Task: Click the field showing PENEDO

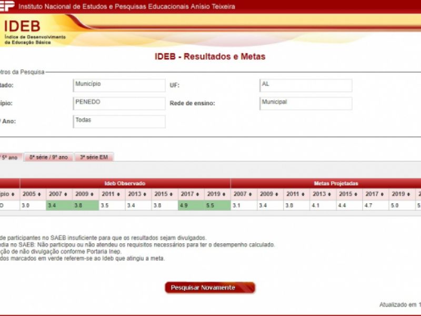Action: pos(119,103)
